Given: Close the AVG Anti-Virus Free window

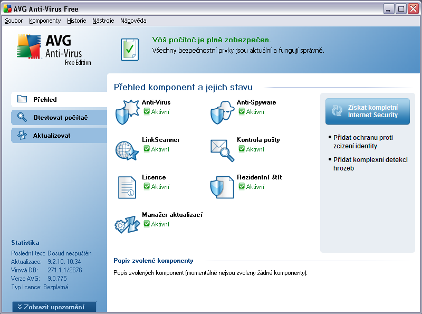Looking at the screenshot, I should (413, 9).
